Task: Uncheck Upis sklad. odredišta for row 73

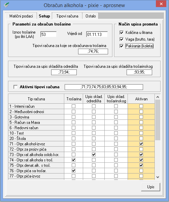Action: click(x=94, y=154)
